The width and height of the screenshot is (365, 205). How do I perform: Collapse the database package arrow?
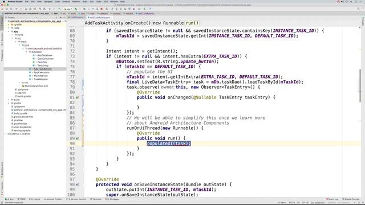click(27, 52)
